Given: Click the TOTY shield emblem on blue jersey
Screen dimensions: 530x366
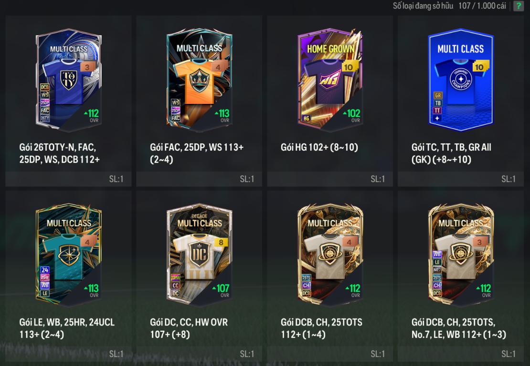Looking at the screenshot, I should click(x=69, y=80).
